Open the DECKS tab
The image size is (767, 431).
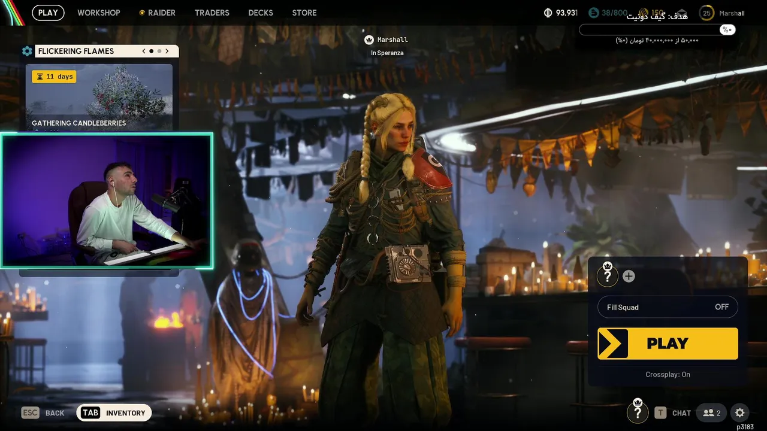[261, 13]
